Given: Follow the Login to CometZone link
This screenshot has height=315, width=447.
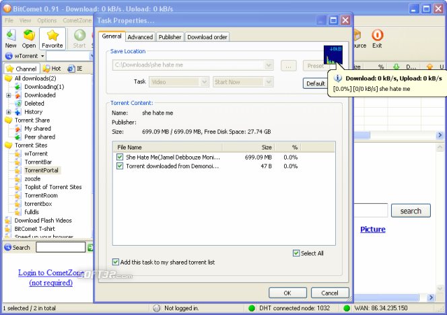Looking at the screenshot, I should [x=51, y=277].
